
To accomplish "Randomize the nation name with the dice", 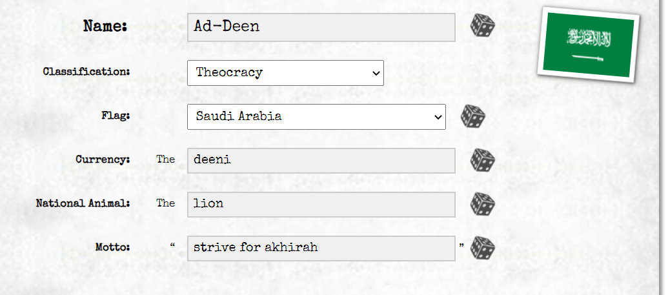I will pos(483,25).
